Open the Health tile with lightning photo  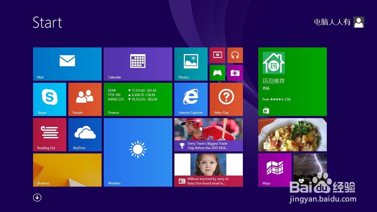click(310, 170)
